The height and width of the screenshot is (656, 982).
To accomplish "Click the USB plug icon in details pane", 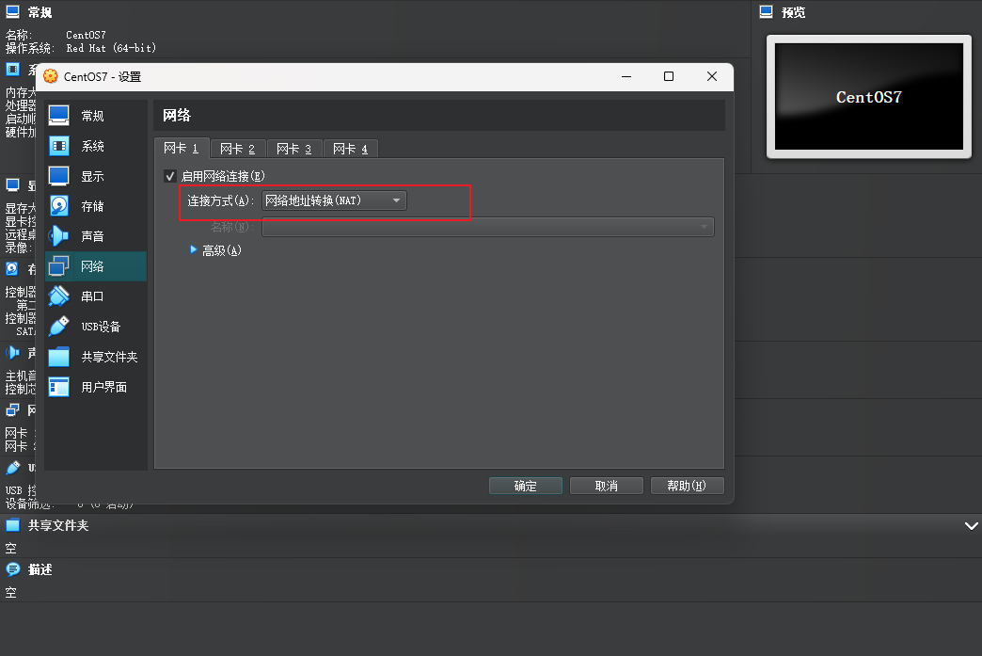I will pyautogui.click(x=12, y=468).
